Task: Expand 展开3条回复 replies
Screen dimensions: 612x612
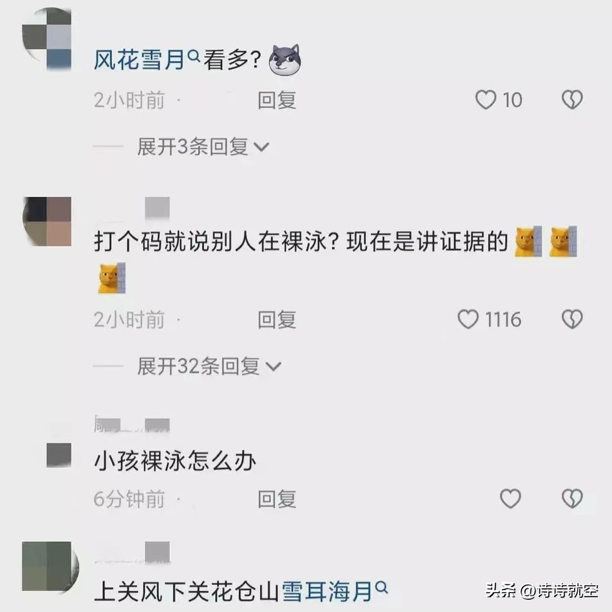Action: tap(203, 147)
